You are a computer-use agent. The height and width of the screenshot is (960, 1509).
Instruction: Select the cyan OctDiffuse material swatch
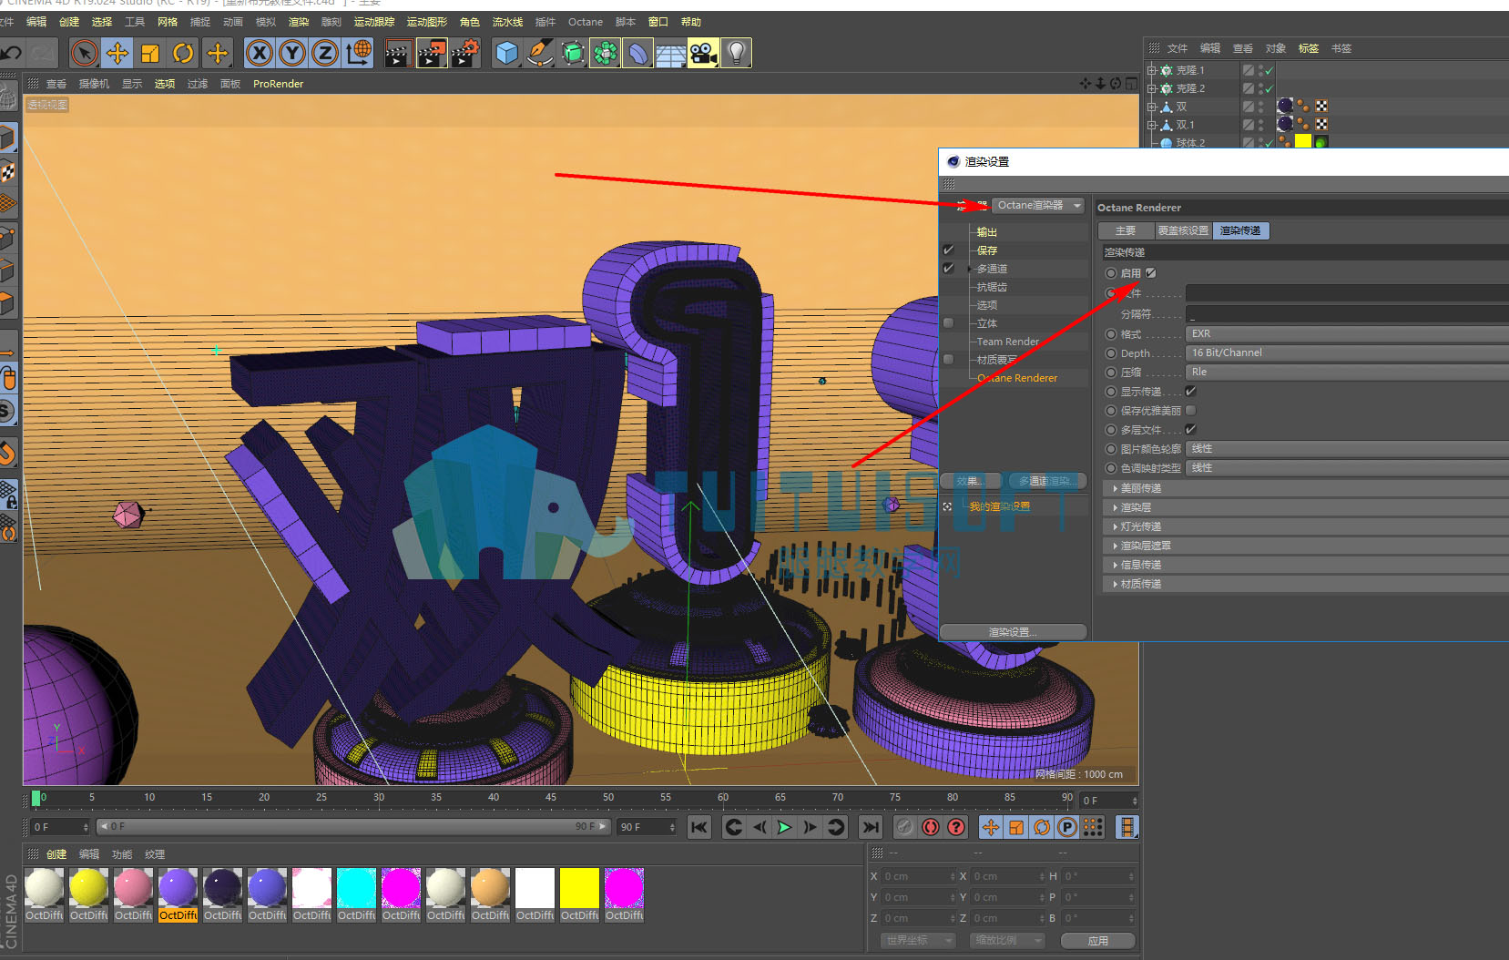(356, 888)
